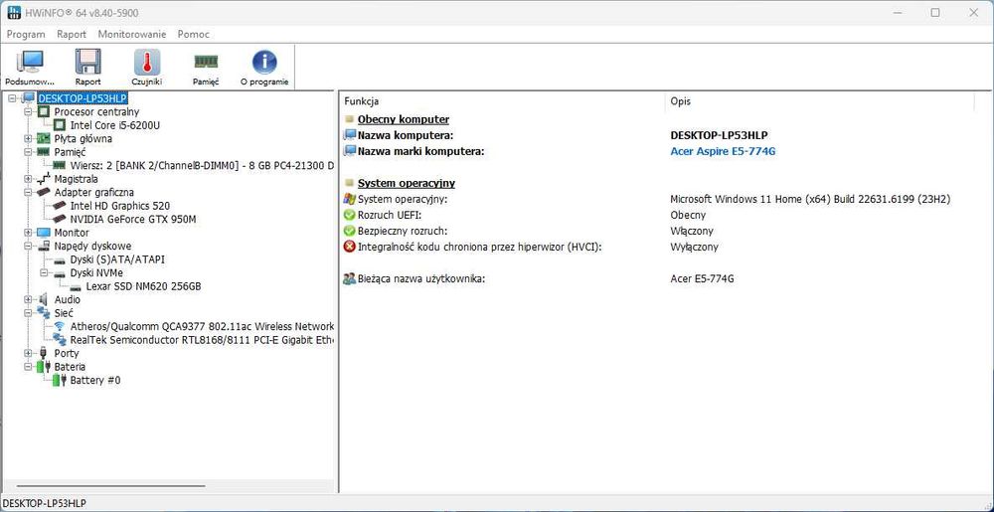Click the Atheros wireless network icon
Screen dimensions: 994x512
(60, 326)
